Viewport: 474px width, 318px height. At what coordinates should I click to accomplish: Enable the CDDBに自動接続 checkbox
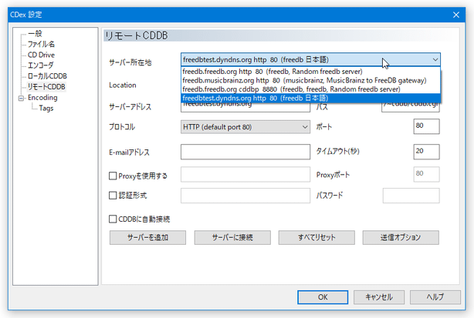pos(113,219)
